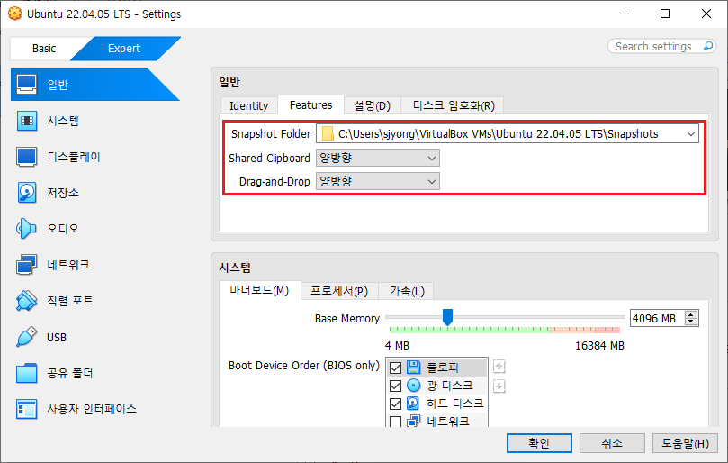Open the 오디오 speaker icon

26,229
